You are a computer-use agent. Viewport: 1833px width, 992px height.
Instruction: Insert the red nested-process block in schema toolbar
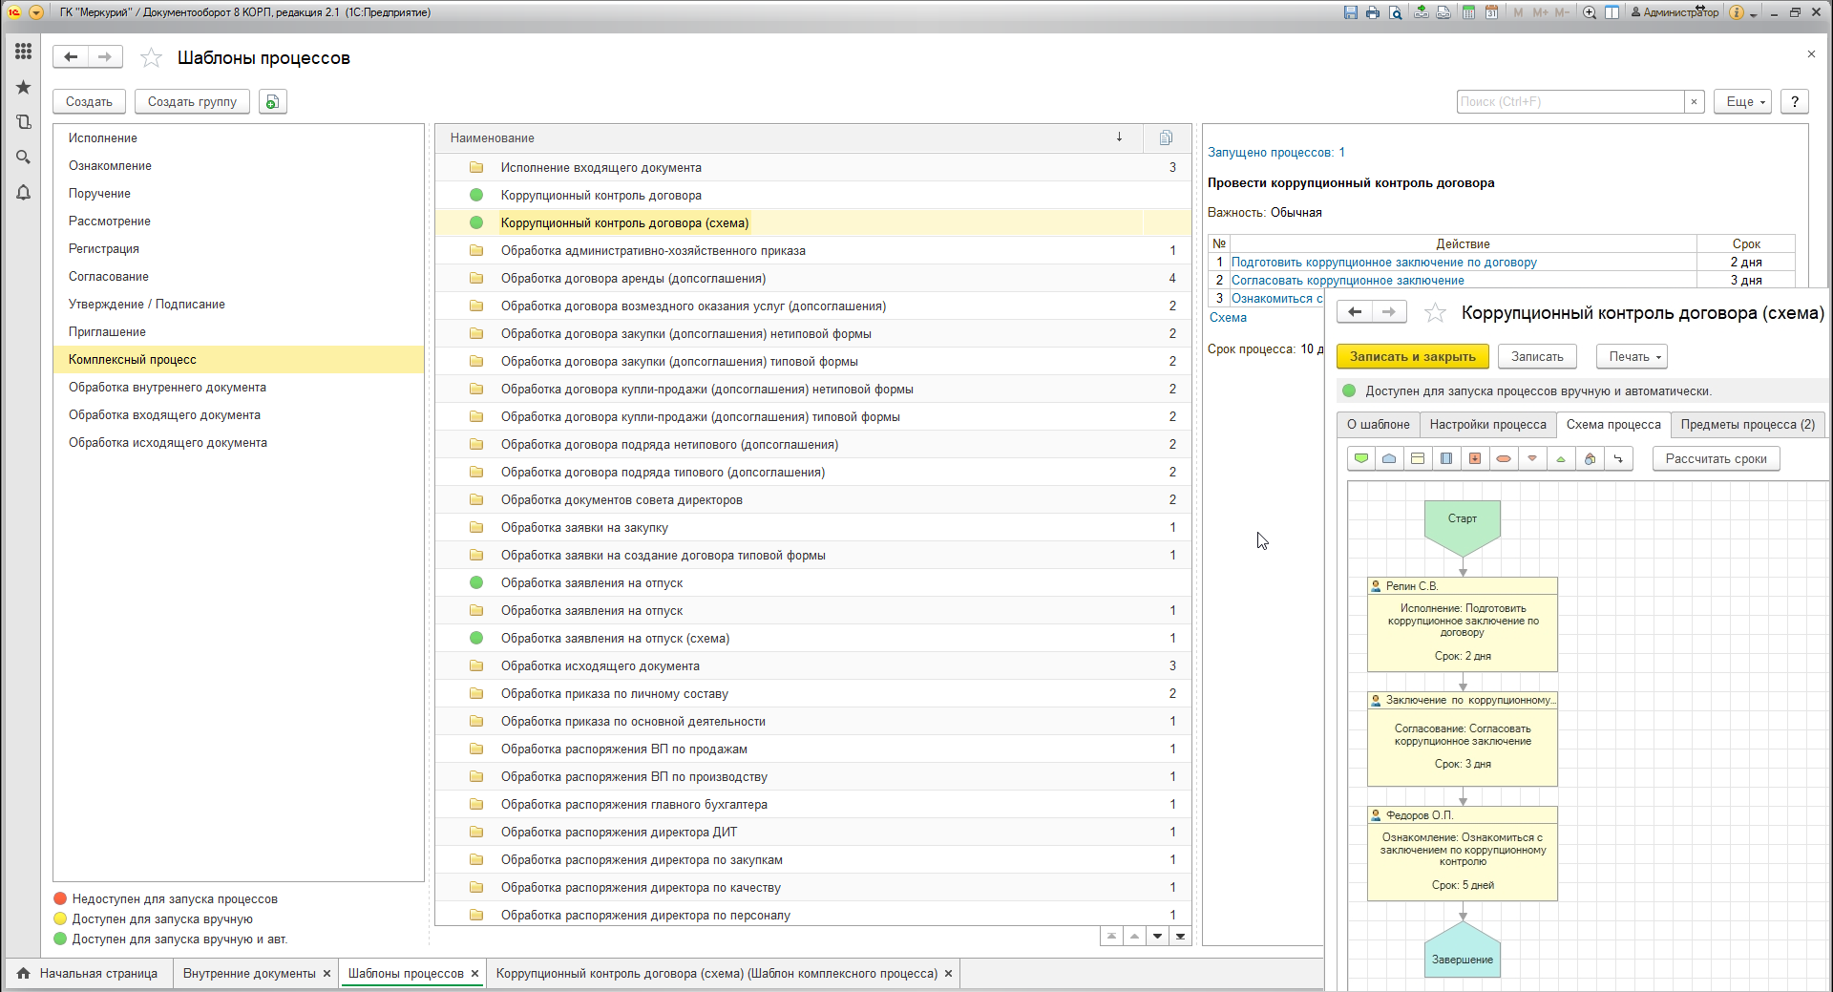(x=1475, y=459)
